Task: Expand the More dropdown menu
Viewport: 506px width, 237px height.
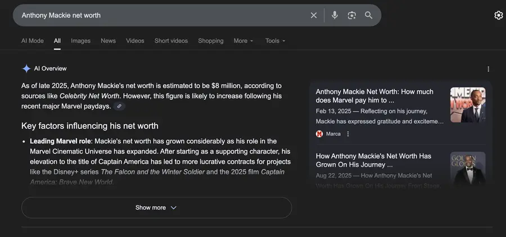Action: coord(243,41)
